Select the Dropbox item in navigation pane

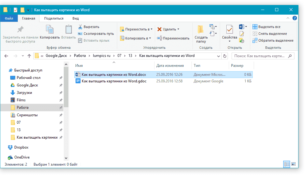pyautogui.click(x=21, y=147)
